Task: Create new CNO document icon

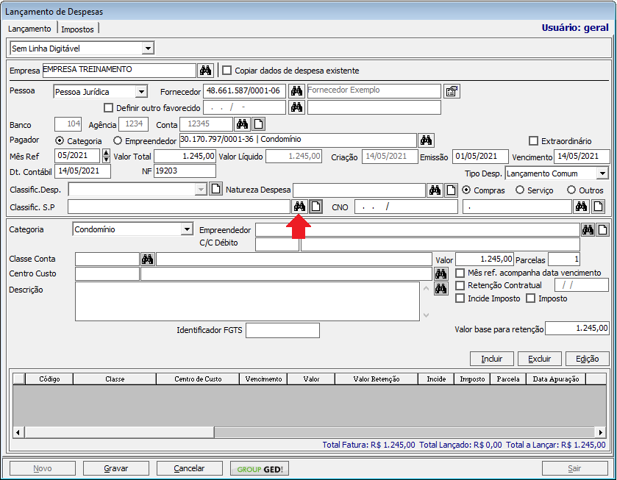Action: pyautogui.click(x=598, y=207)
